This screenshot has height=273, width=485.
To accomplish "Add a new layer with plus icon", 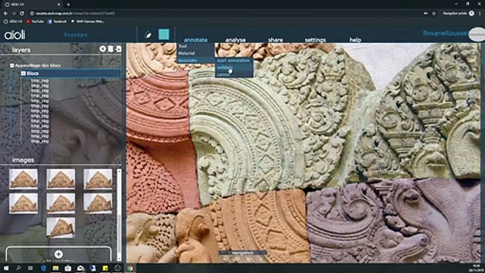I will pos(103,49).
